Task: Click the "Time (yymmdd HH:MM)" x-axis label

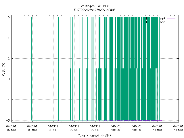Action: 95,135
